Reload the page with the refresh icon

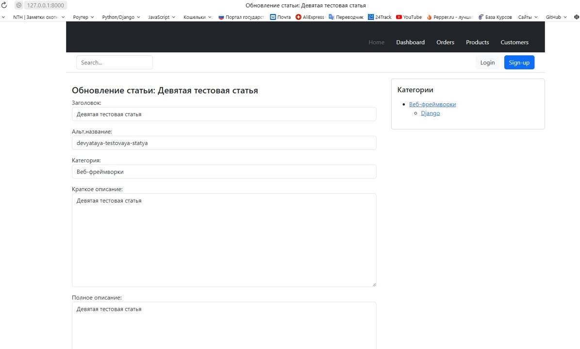click(x=4, y=5)
